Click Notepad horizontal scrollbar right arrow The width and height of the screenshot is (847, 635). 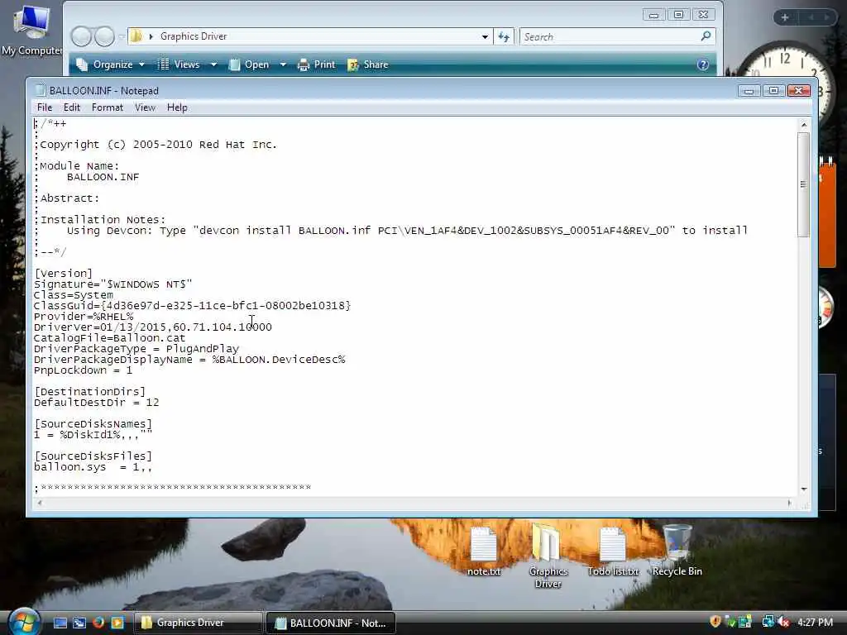[790, 504]
